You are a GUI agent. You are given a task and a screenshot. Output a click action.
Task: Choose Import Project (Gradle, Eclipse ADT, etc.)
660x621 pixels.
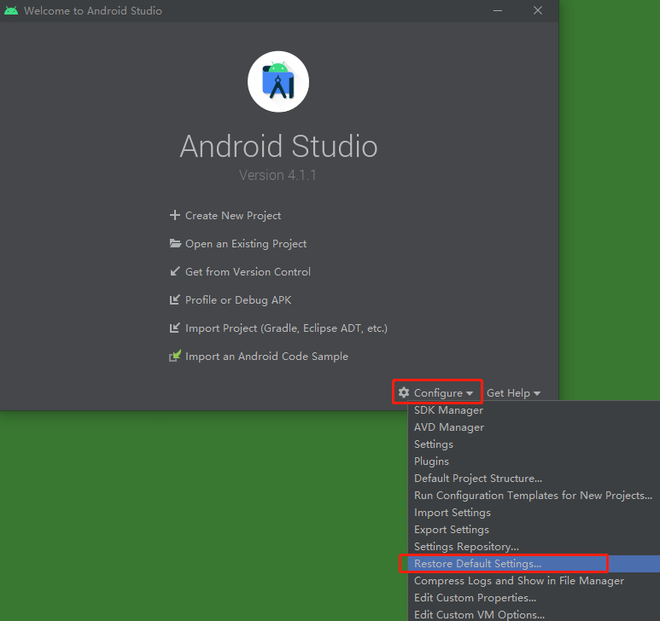pyautogui.click(x=286, y=328)
